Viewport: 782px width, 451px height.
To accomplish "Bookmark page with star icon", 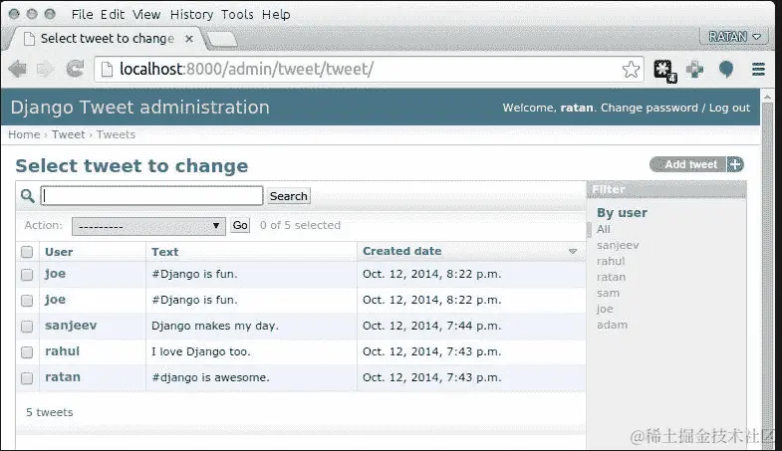I will 631,70.
